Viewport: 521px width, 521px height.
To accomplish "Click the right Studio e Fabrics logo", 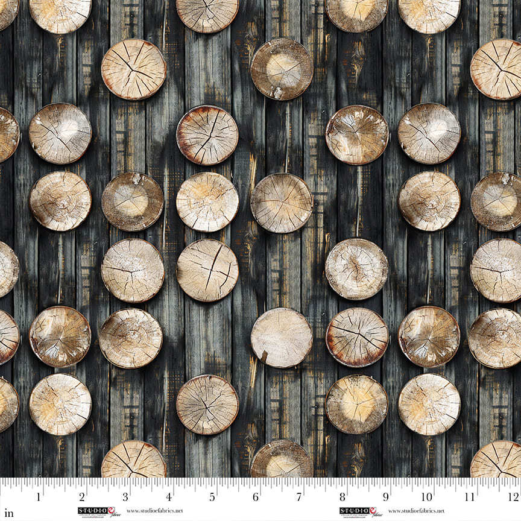I will 360,511.
